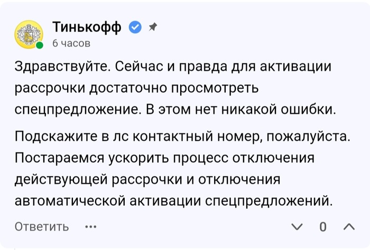Click the line "рассрочки достаточно просмотреть"

[137, 88]
